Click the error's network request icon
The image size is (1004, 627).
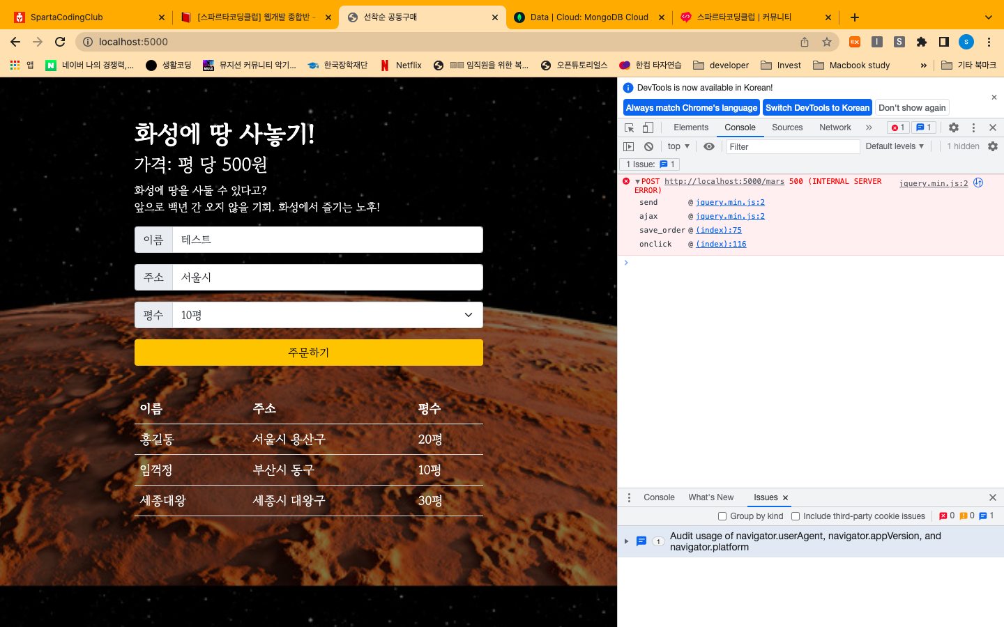point(978,183)
